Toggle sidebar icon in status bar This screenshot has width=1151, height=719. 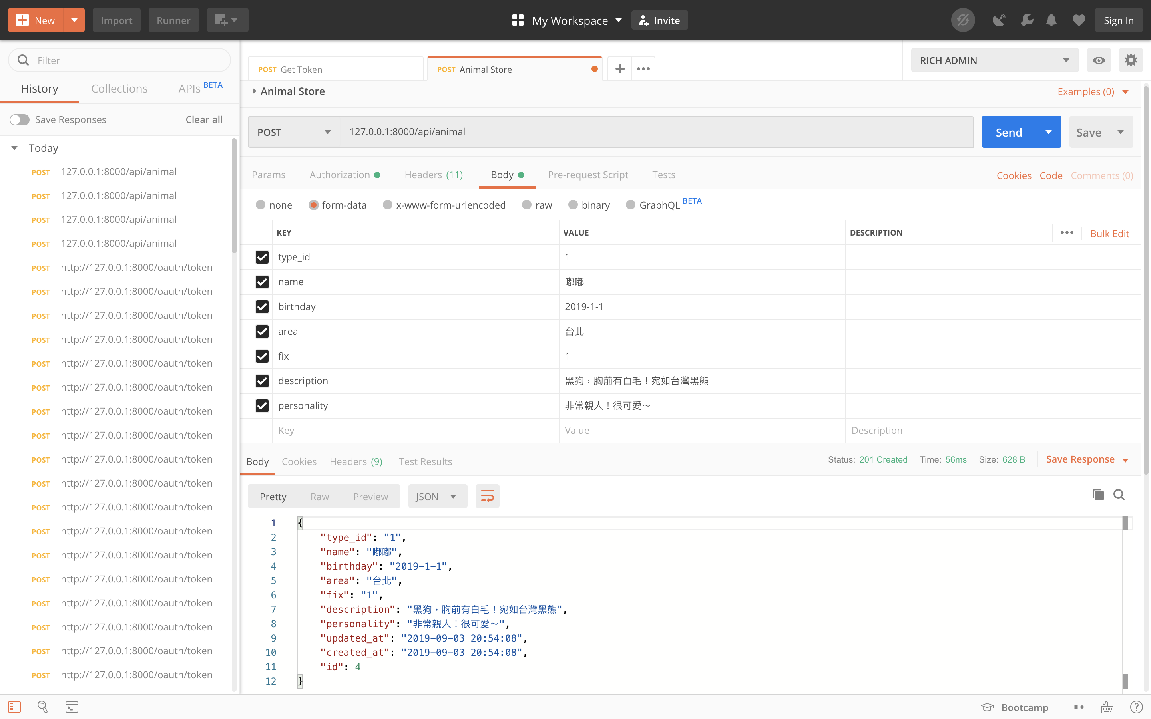14,707
